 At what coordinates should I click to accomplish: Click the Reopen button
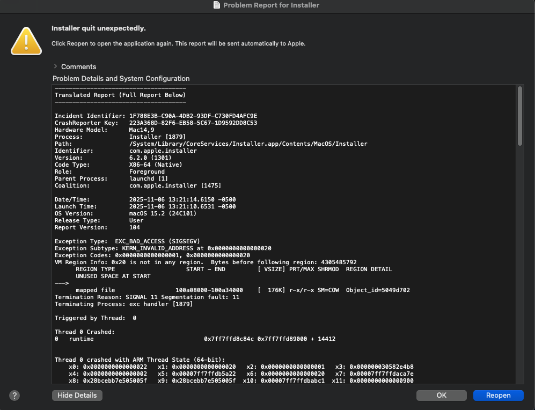pos(498,396)
